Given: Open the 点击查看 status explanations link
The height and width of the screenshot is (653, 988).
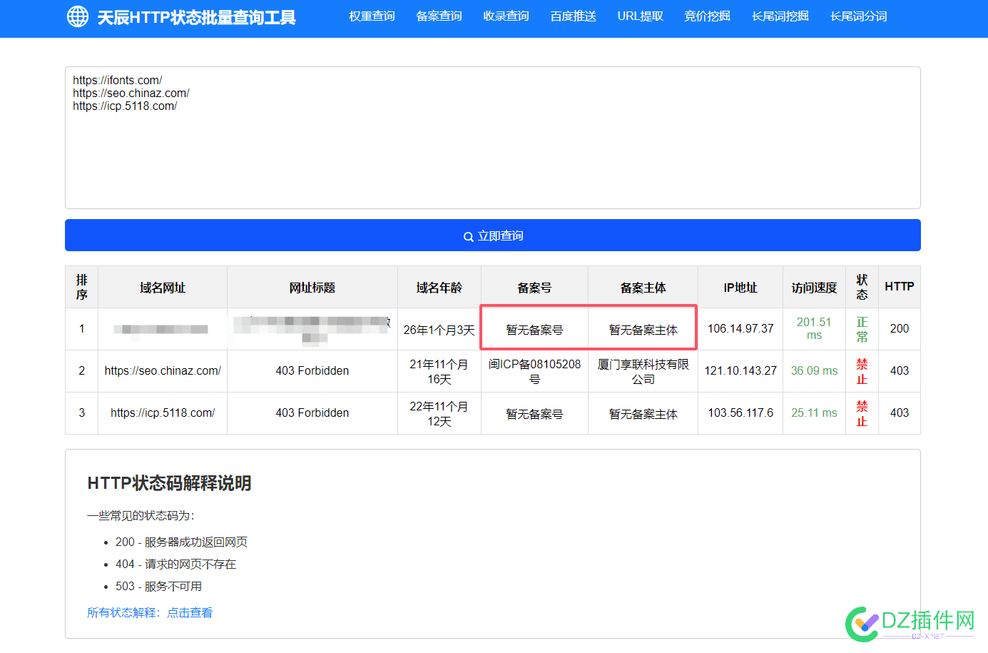Looking at the screenshot, I should (190, 612).
